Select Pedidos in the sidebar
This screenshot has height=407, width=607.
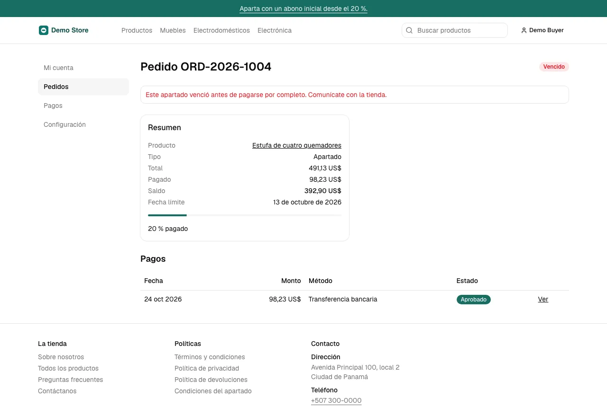83,87
